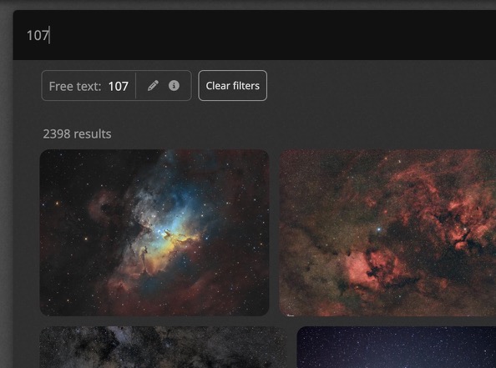The height and width of the screenshot is (368, 496).
Task: Click the 2398 results count text
Action: [77, 134]
